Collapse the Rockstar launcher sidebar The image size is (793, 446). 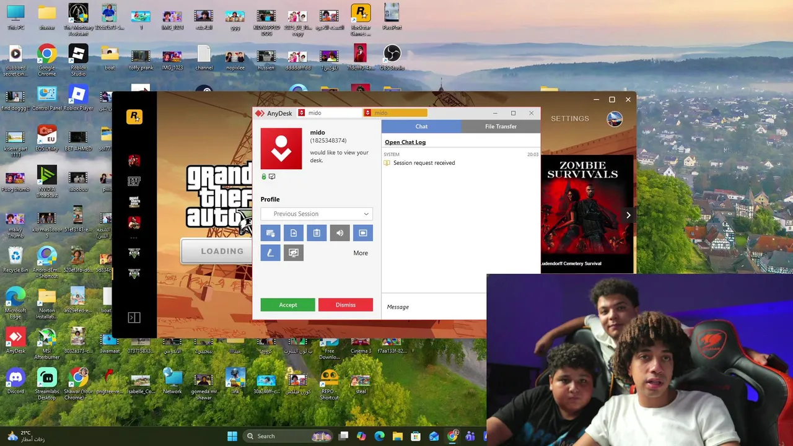click(134, 318)
